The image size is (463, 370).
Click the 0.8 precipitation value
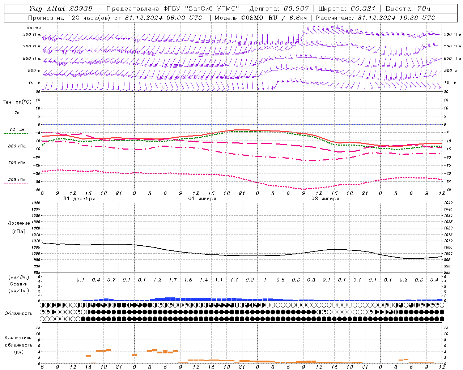tap(250, 280)
